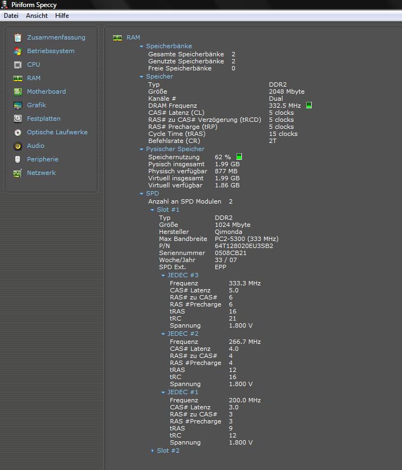
Task: Click the PC2-5300 (333 MHz) value
Action: click(x=247, y=239)
